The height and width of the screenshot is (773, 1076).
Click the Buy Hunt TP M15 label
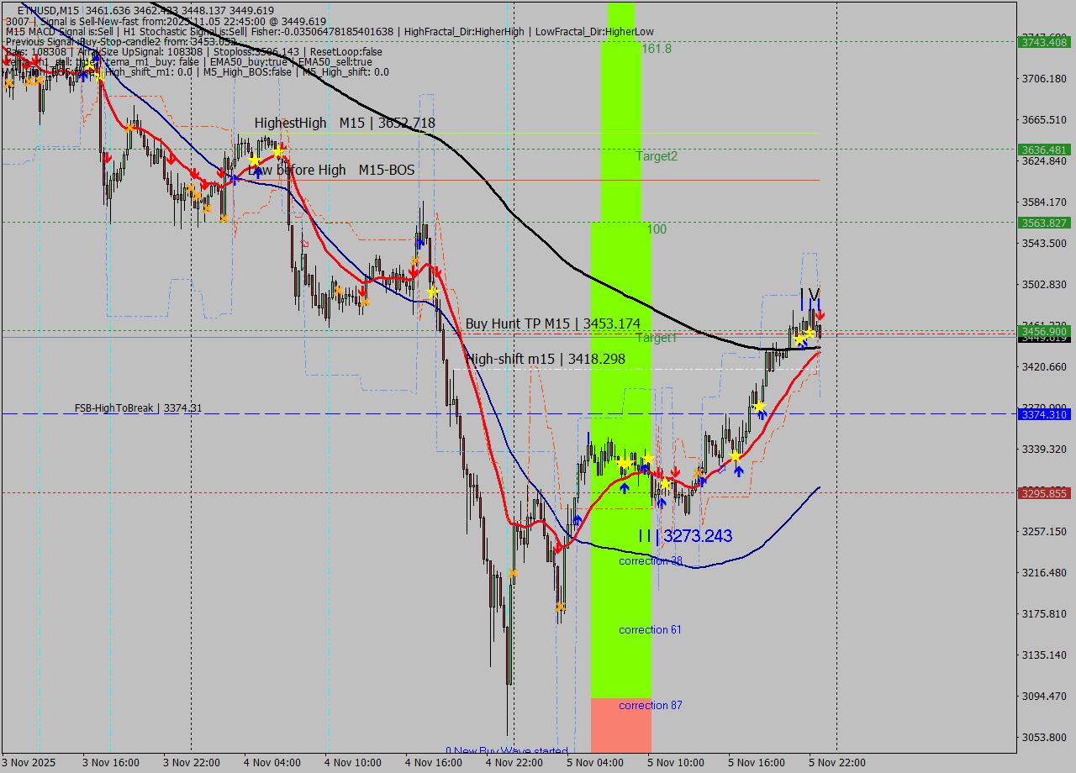pos(552,323)
